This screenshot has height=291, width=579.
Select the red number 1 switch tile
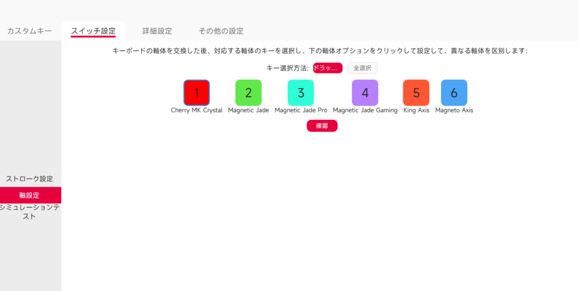(196, 93)
